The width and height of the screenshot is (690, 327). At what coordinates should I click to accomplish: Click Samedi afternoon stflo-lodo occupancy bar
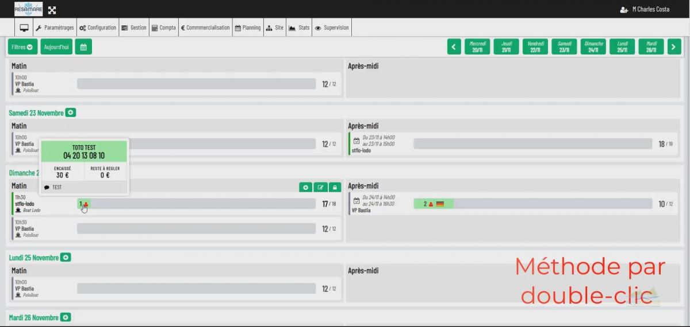532,144
